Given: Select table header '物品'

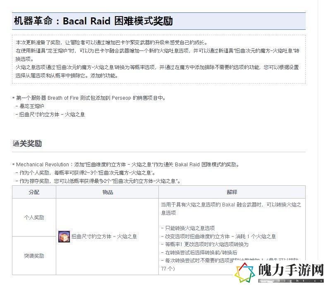Looking at the screenshot, I should [108, 192].
